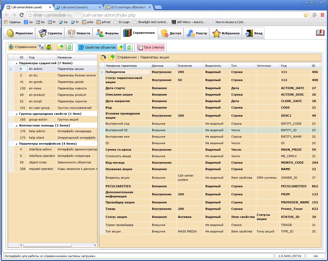Viewport: 328px width, 261px height.
Task: Add new parameter with the folder-plus icon above the grid
Action: point(111,57)
